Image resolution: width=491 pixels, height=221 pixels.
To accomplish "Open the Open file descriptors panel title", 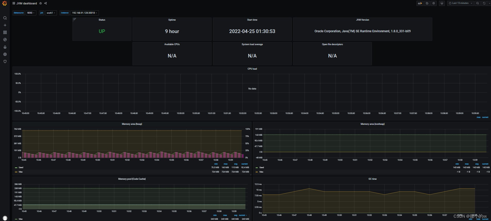I will coord(332,44).
